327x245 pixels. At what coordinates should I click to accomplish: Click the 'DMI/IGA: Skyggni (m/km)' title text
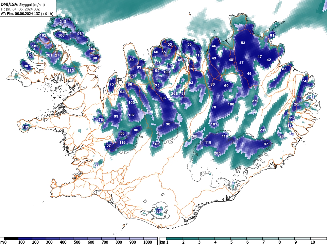(23, 4)
